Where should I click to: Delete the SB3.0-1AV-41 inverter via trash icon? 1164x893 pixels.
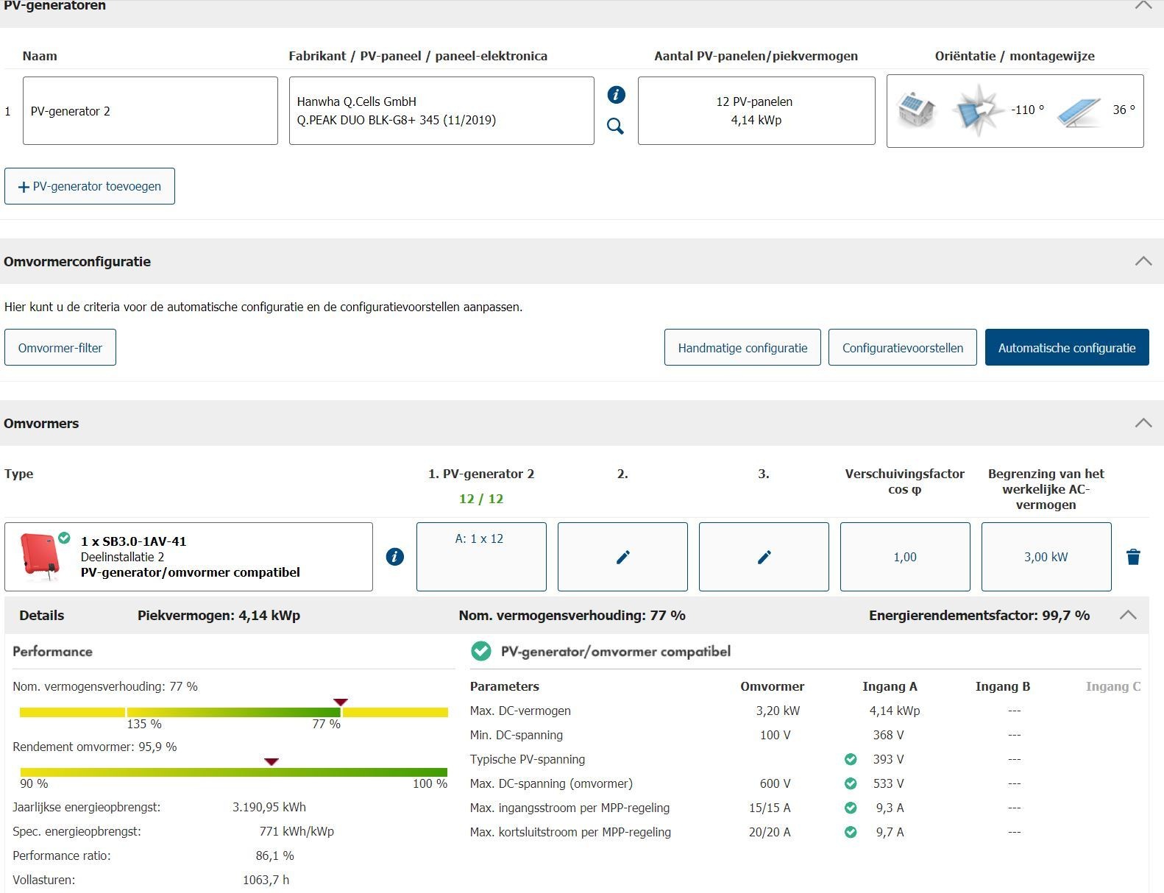(1133, 557)
